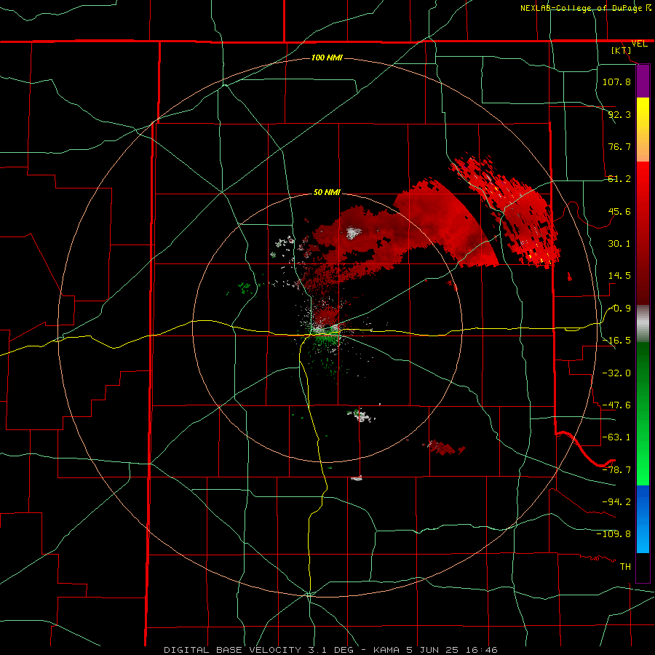The image size is (655, 655).
Task: Select the -32.0 scale value
Action: [x=616, y=373]
